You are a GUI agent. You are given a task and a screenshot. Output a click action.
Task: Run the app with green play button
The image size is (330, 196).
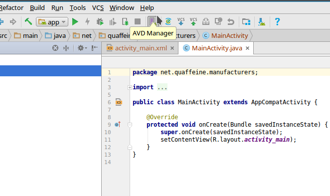pos(75,21)
